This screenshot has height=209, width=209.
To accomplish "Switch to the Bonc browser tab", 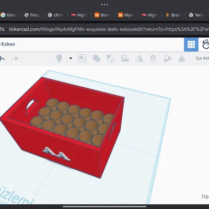I will pos(102,15).
